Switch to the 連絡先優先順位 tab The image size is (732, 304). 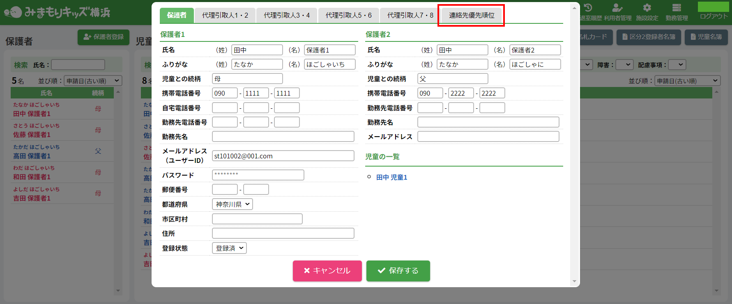472,15
